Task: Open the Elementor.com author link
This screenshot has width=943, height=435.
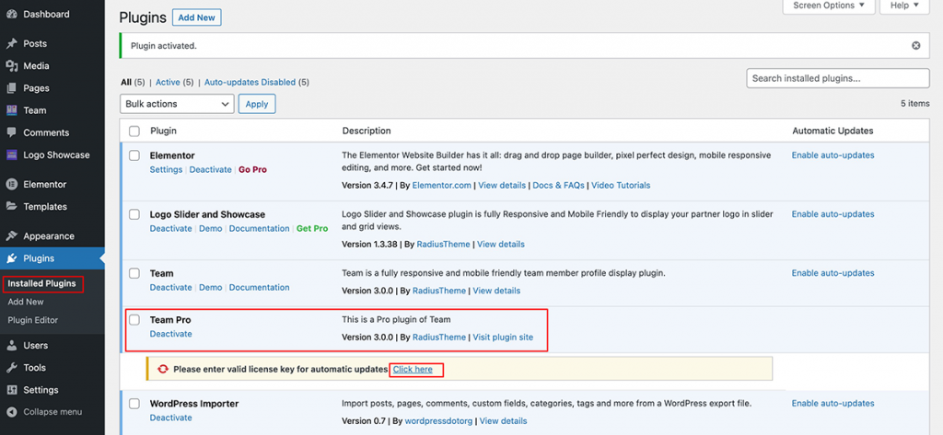Action: [441, 185]
